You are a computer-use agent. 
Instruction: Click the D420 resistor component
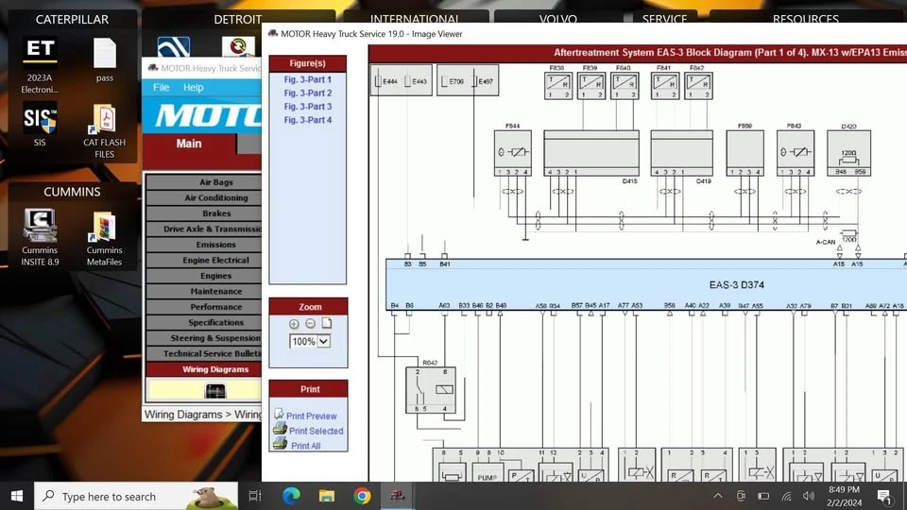848,153
